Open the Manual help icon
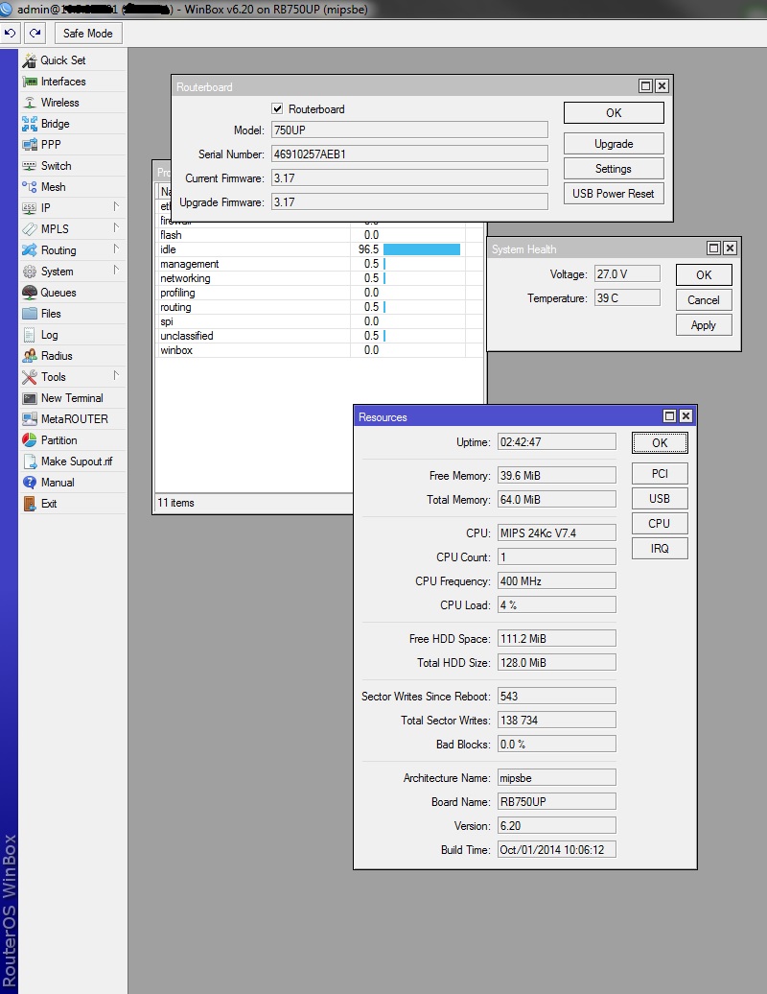Image resolution: width=767 pixels, height=994 pixels. (x=30, y=483)
